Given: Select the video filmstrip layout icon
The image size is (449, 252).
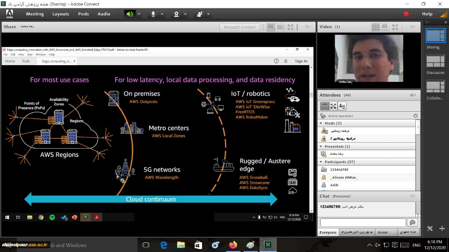Looking at the screenshot, I should coord(385,27).
